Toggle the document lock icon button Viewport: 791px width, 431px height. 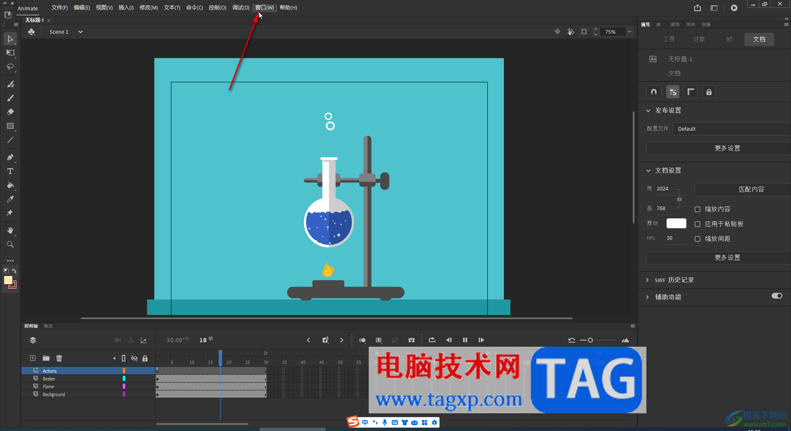[709, 92]
